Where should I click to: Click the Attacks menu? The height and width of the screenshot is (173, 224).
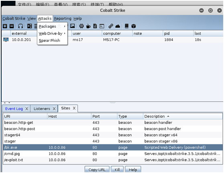pyautogui.click(x=45, y=19)
